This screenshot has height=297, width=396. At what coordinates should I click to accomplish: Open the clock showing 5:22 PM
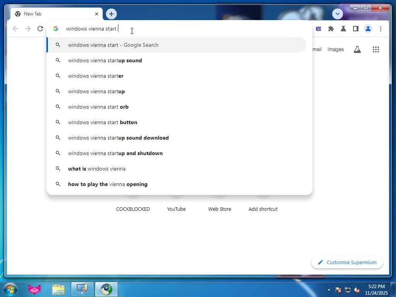pyautogui.click(x=376, y=289)
